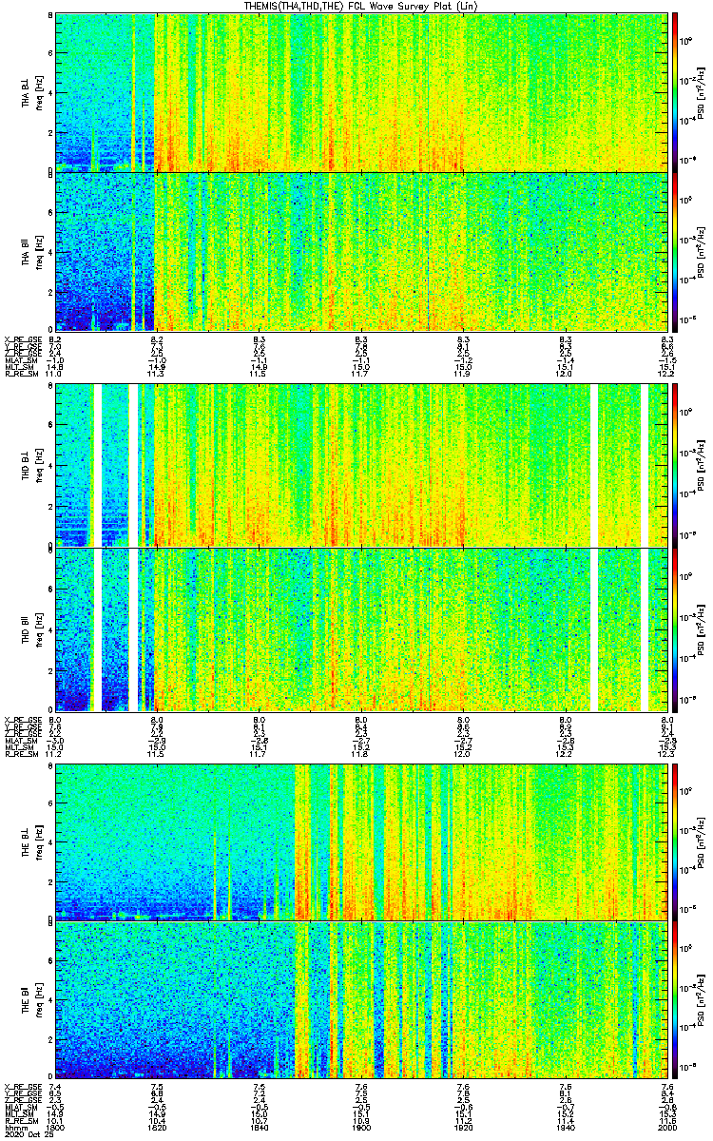This screenshot has height=1141, width=713.
Task: Select the THE B-perpendicular spectrogram panel
Action: click(360, 841)
